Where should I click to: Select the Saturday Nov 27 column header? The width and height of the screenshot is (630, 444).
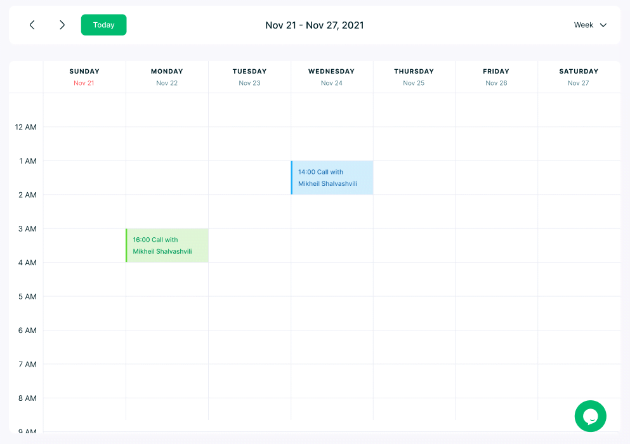pyautogui.click(x=579, y=77)
